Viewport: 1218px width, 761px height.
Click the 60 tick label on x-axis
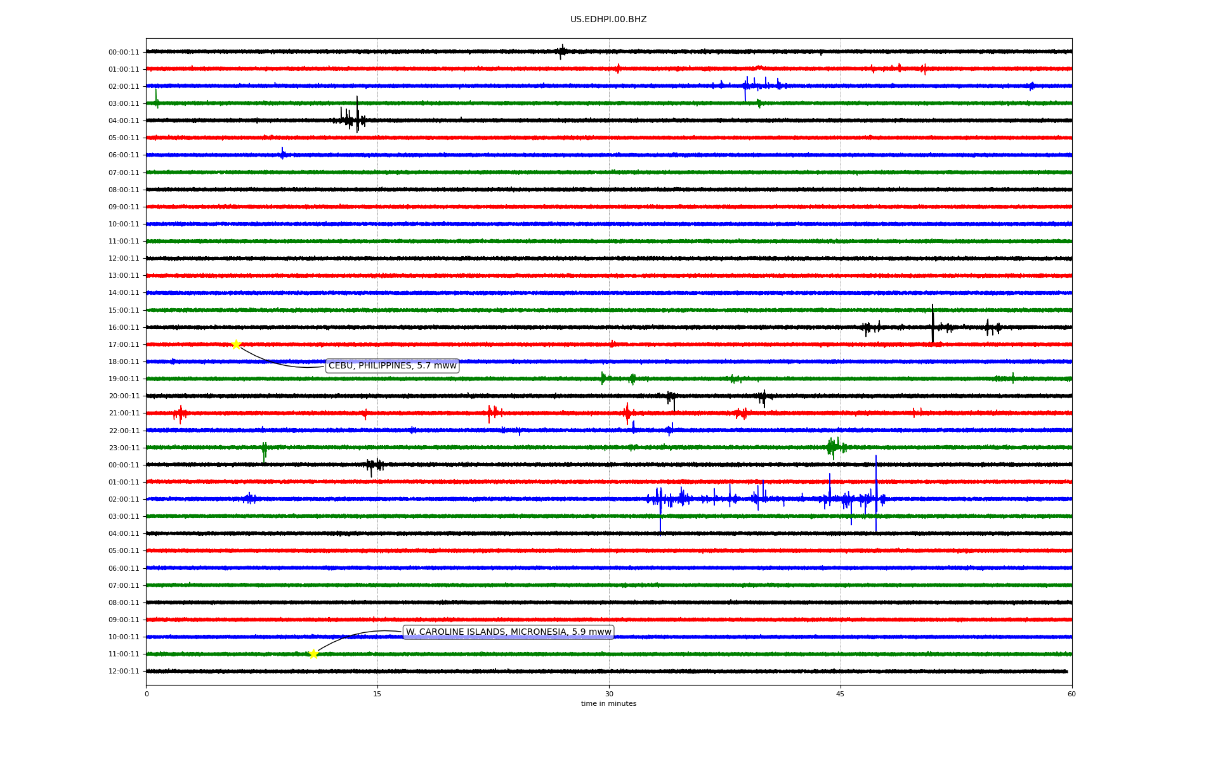(x=1071, y=694)
